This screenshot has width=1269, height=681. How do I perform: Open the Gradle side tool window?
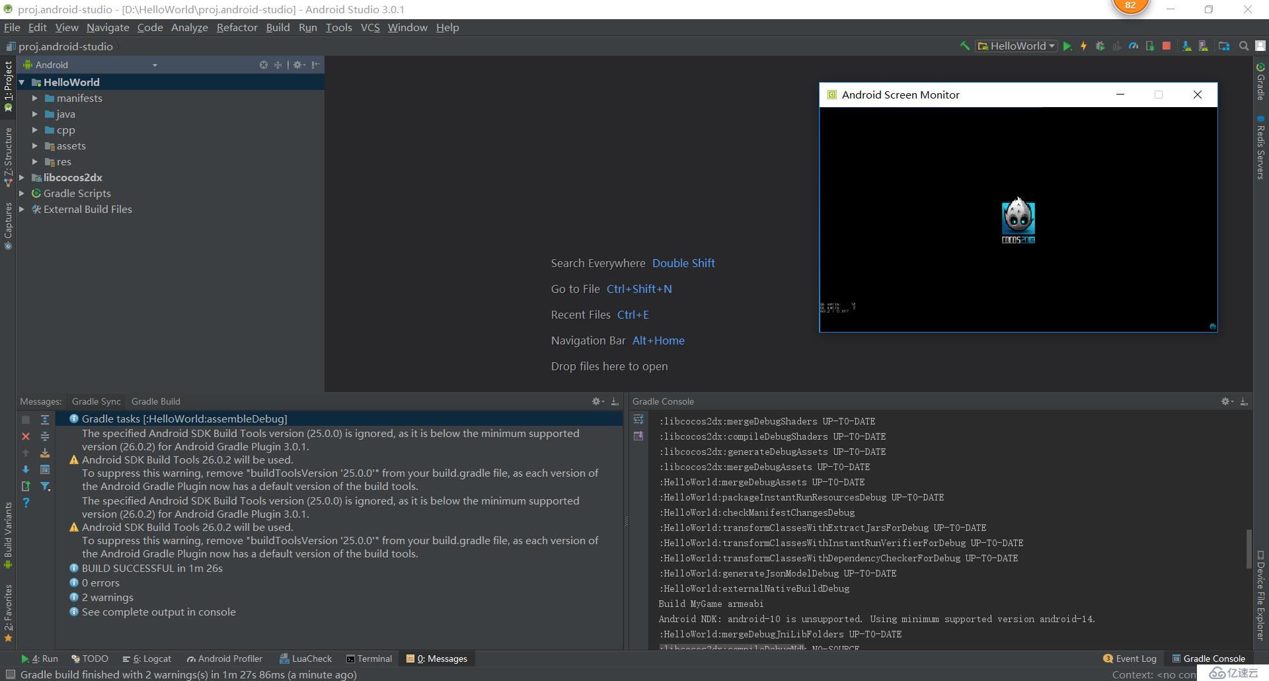tap(1260, 82)
